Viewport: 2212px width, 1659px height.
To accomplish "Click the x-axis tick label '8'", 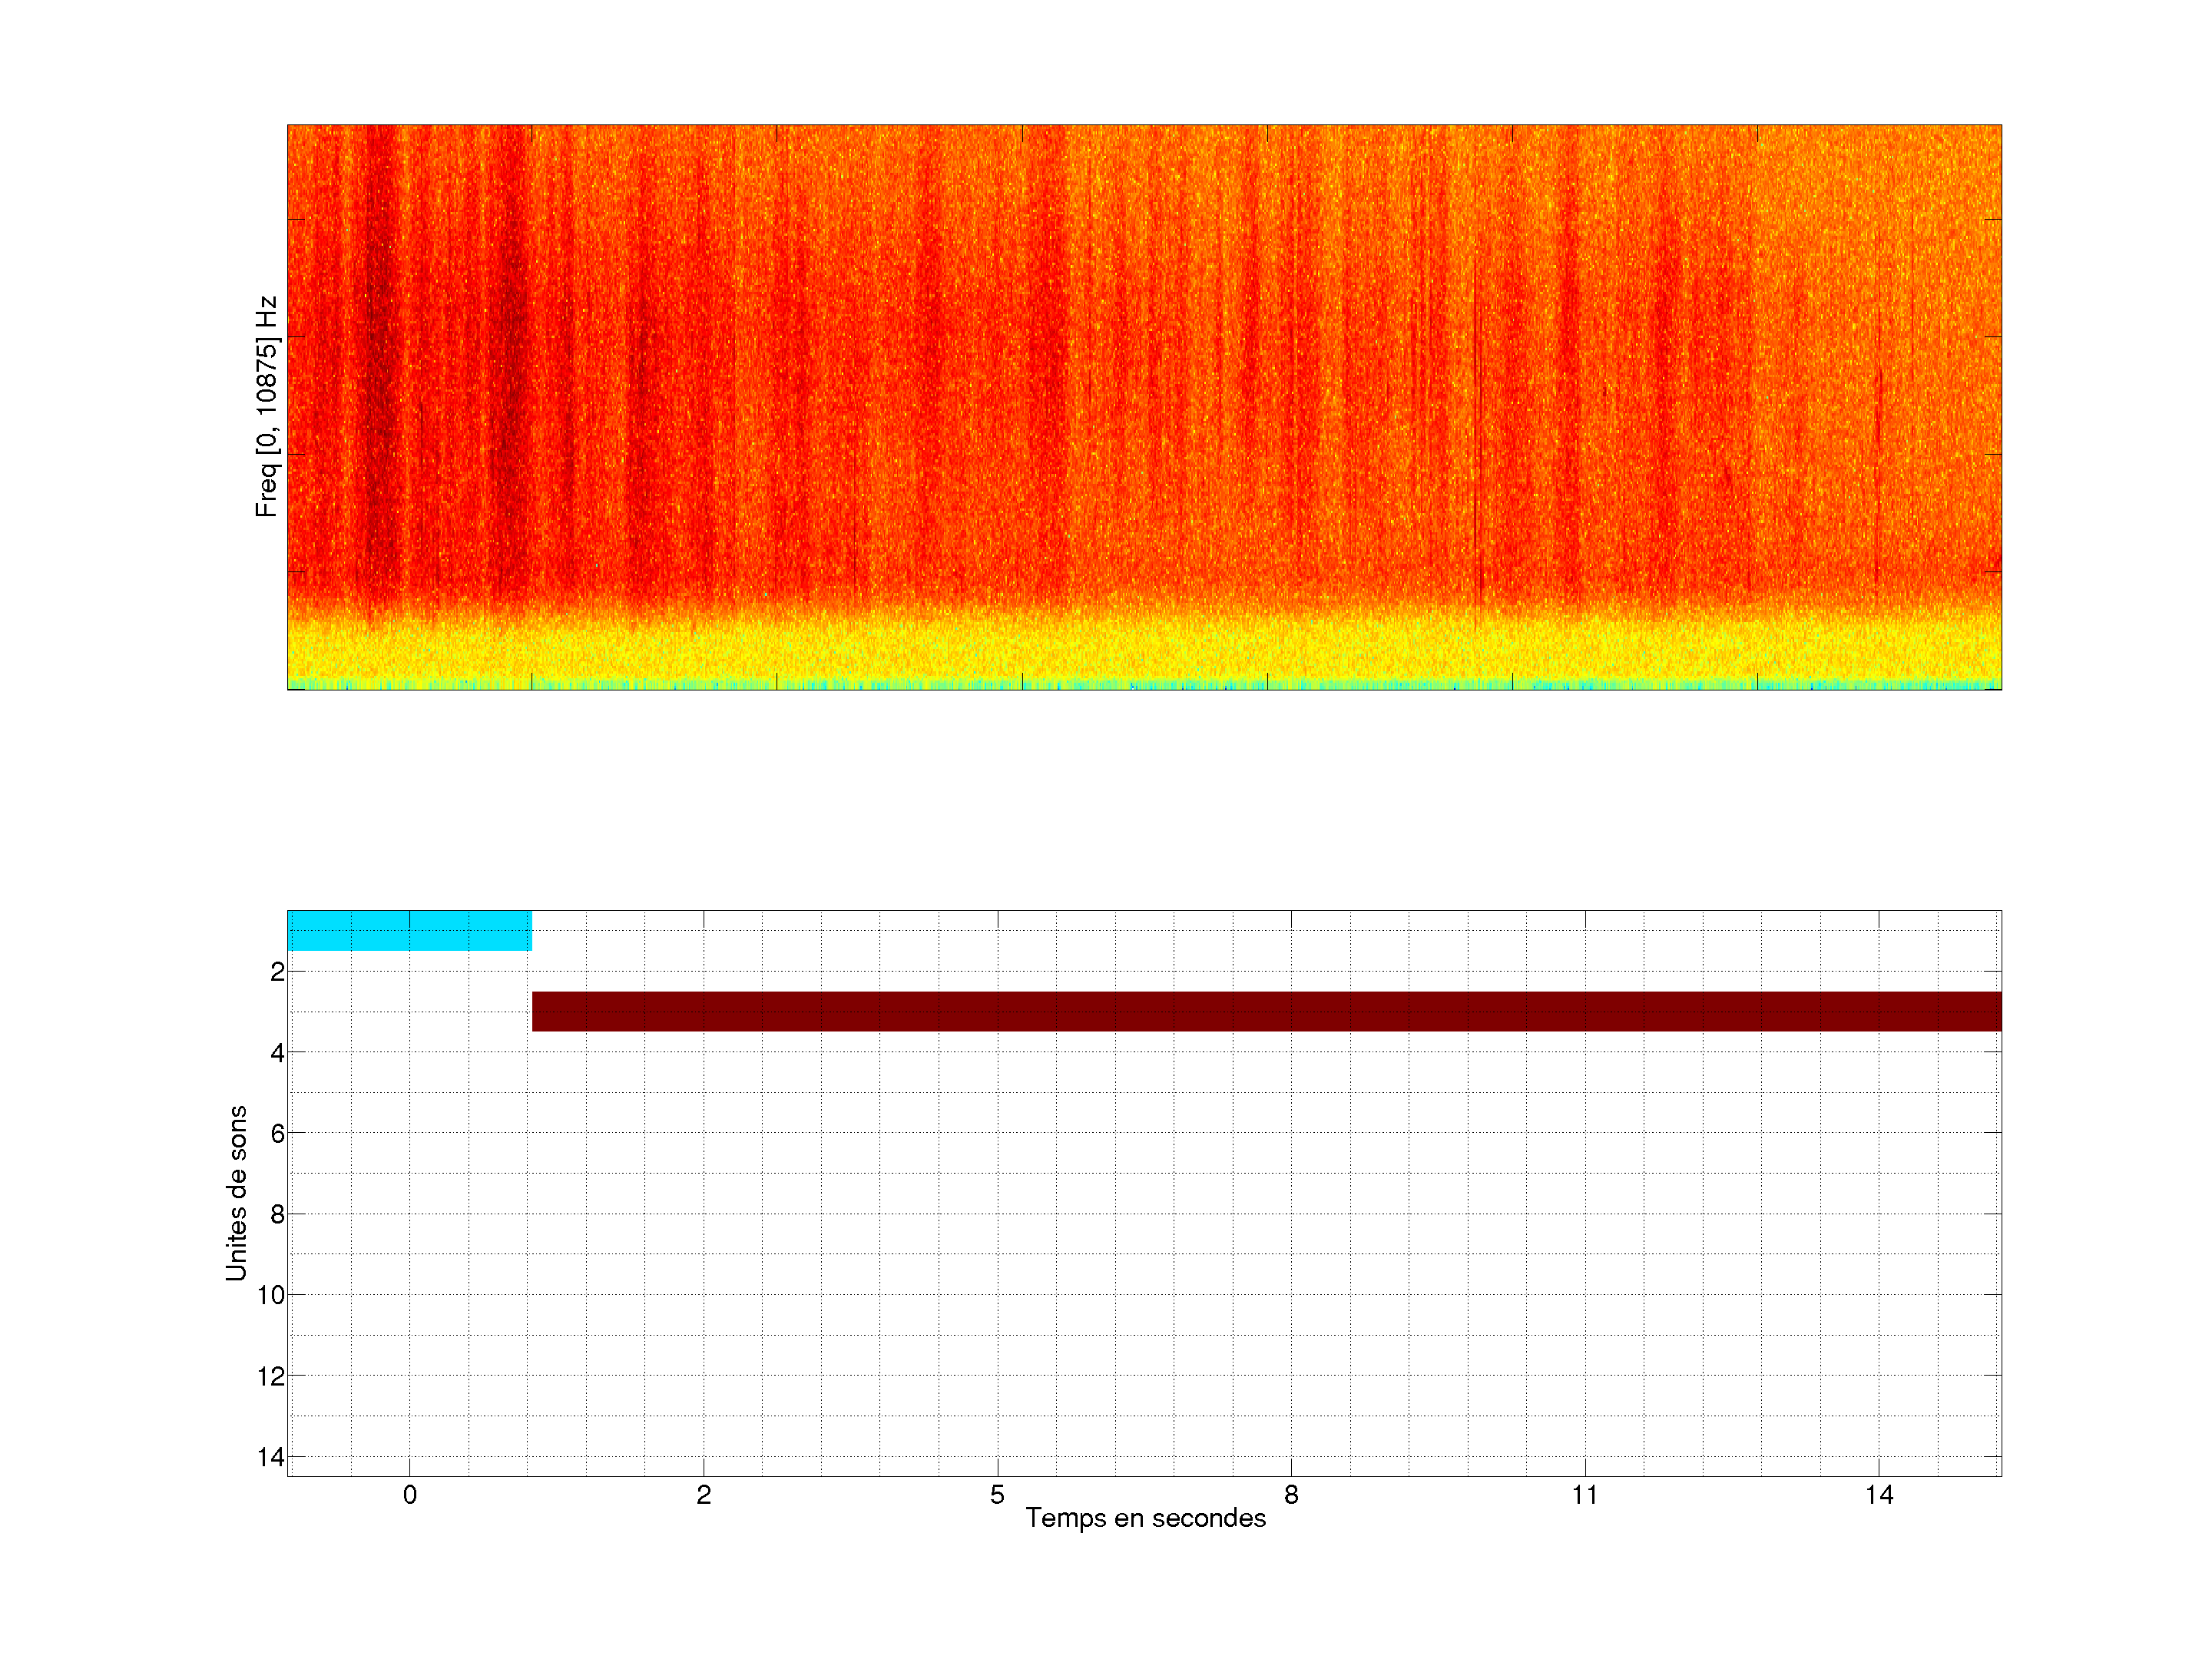I will [x=1291, y=1495].
